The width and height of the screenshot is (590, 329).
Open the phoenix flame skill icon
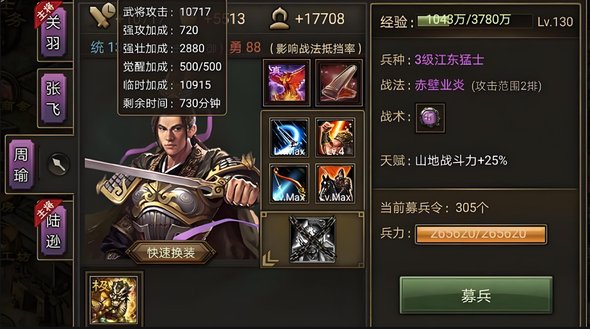click(x=287, y=83)
